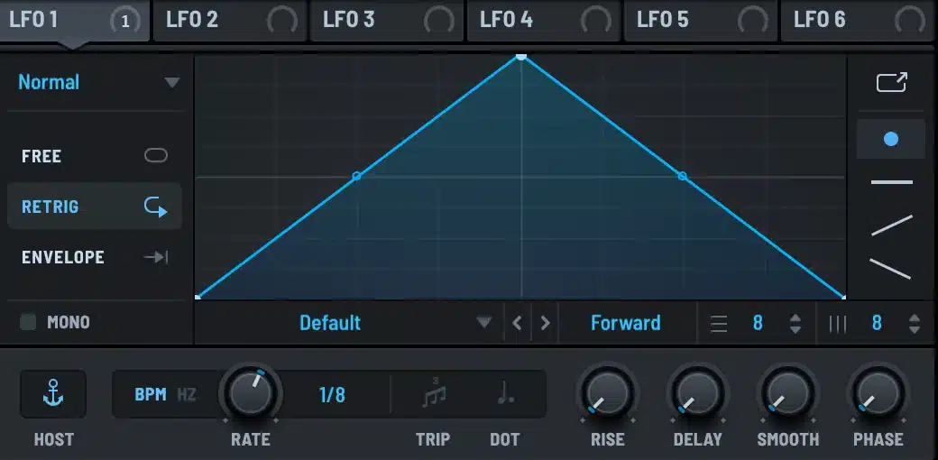Click the peak point of the LFO shape
Screen dimensions: 938x460
[x=521, y=57]
